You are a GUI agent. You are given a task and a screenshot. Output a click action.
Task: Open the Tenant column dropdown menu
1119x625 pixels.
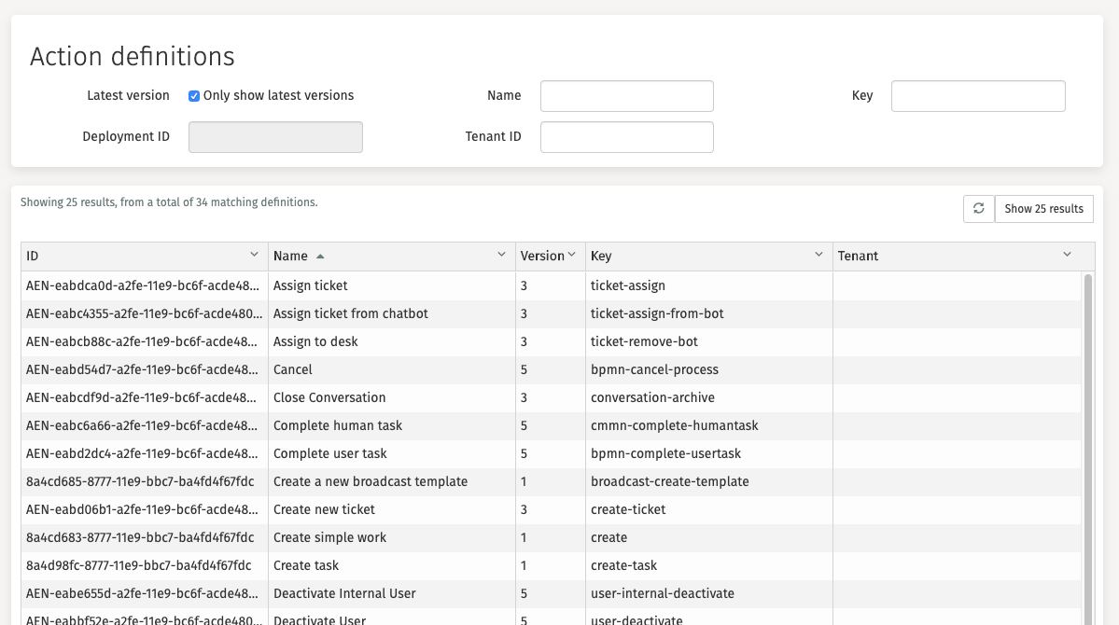click(1068, 256)
